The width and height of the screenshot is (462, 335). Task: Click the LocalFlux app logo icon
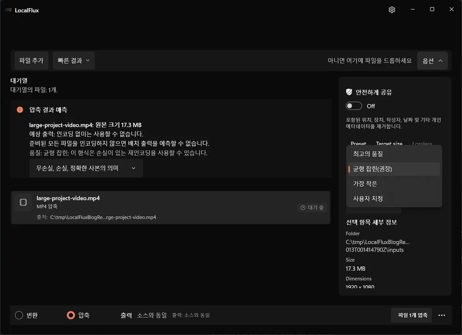click(8, 10)
